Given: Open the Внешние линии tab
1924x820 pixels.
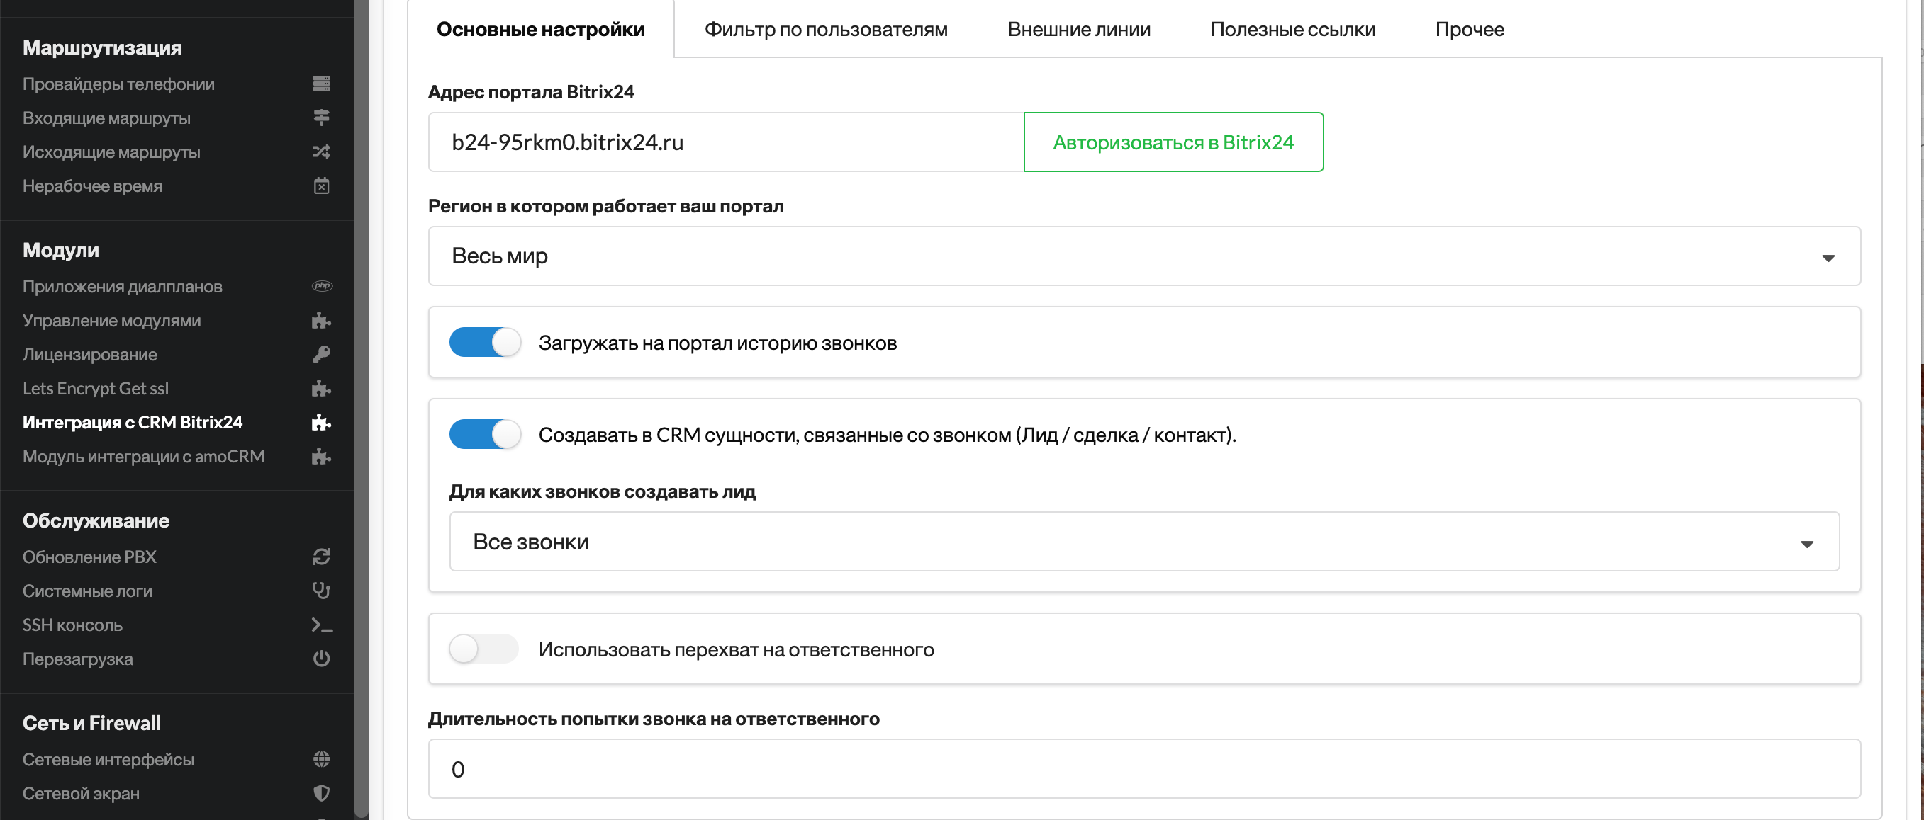Looking at the screenshot, I should [x=1079, y=29].
